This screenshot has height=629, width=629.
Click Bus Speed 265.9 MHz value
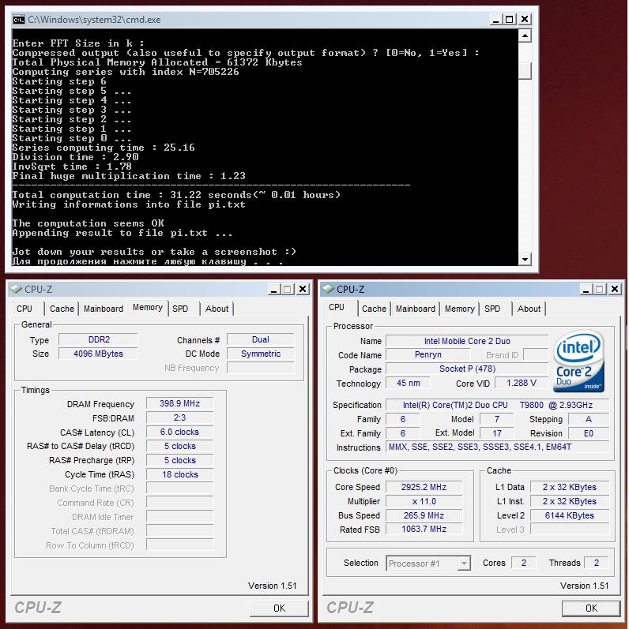tap(424, 515)
